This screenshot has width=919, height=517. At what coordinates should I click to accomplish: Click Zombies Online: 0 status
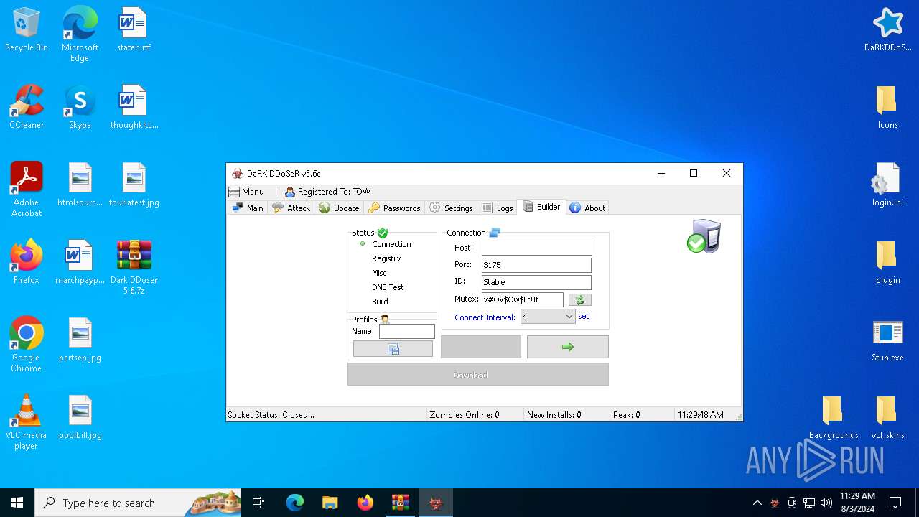464,414
